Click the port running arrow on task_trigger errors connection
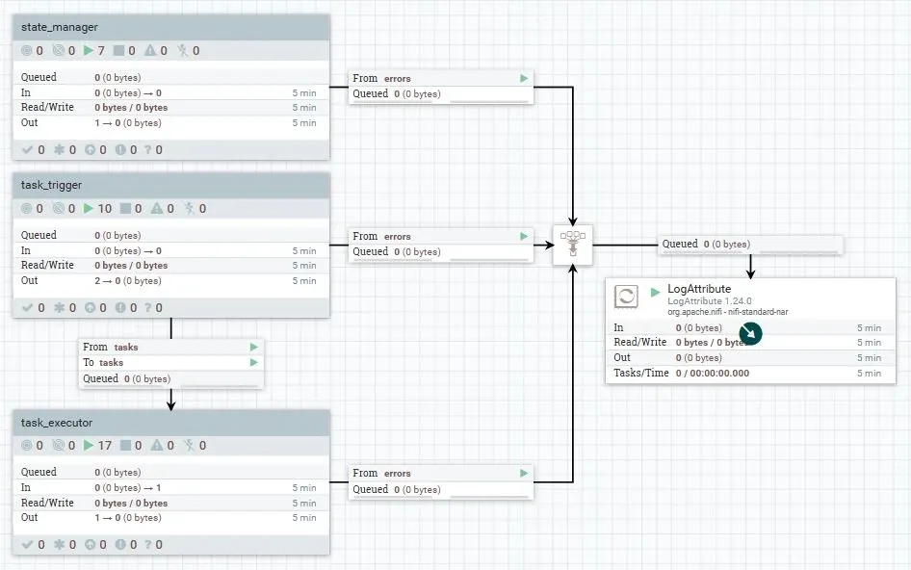The width and height of the screenshot is (911, 570). [x=524, y=236]
